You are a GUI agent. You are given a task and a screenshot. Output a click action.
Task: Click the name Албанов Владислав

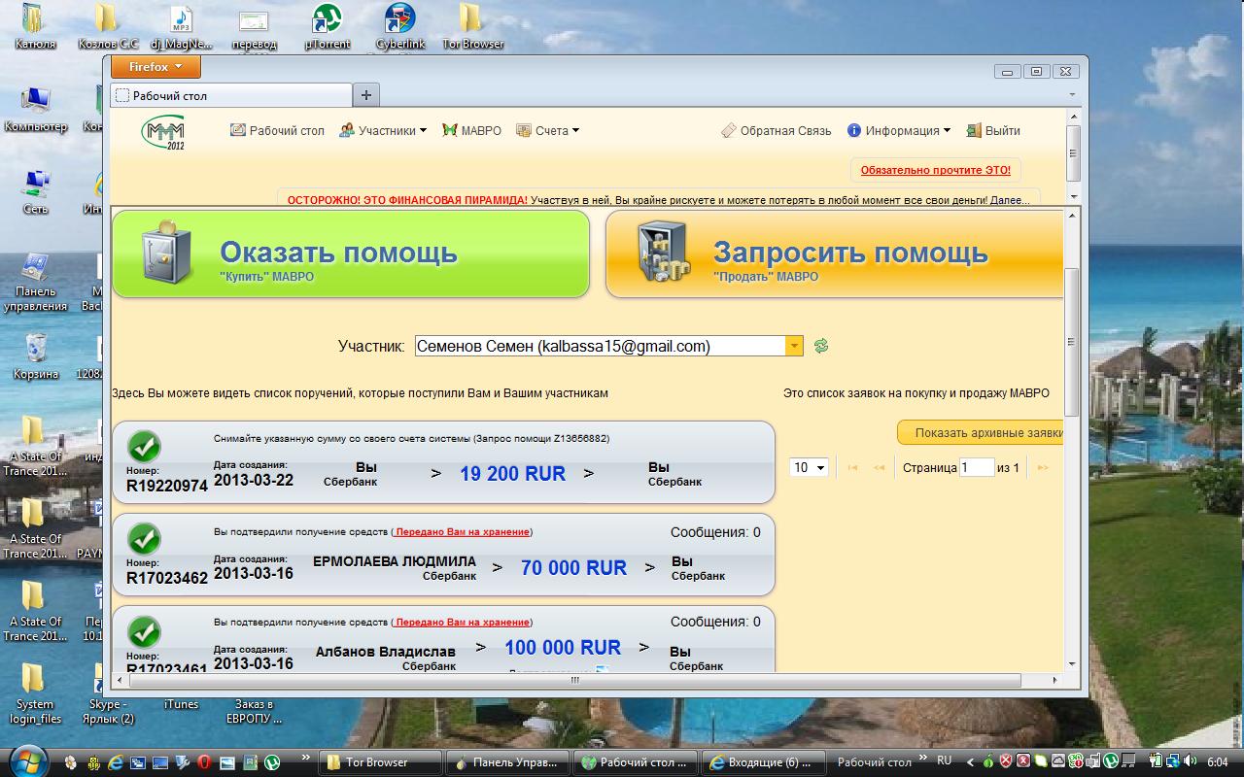pos(386,652)
